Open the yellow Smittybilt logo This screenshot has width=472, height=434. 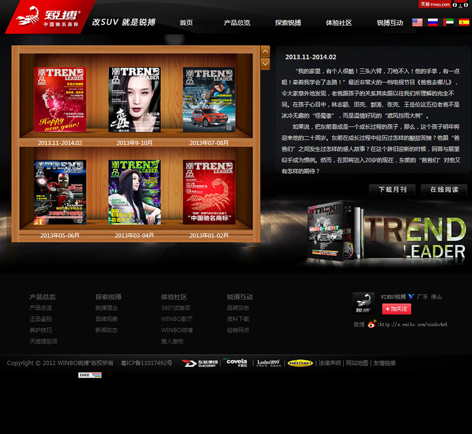(300, 364)
